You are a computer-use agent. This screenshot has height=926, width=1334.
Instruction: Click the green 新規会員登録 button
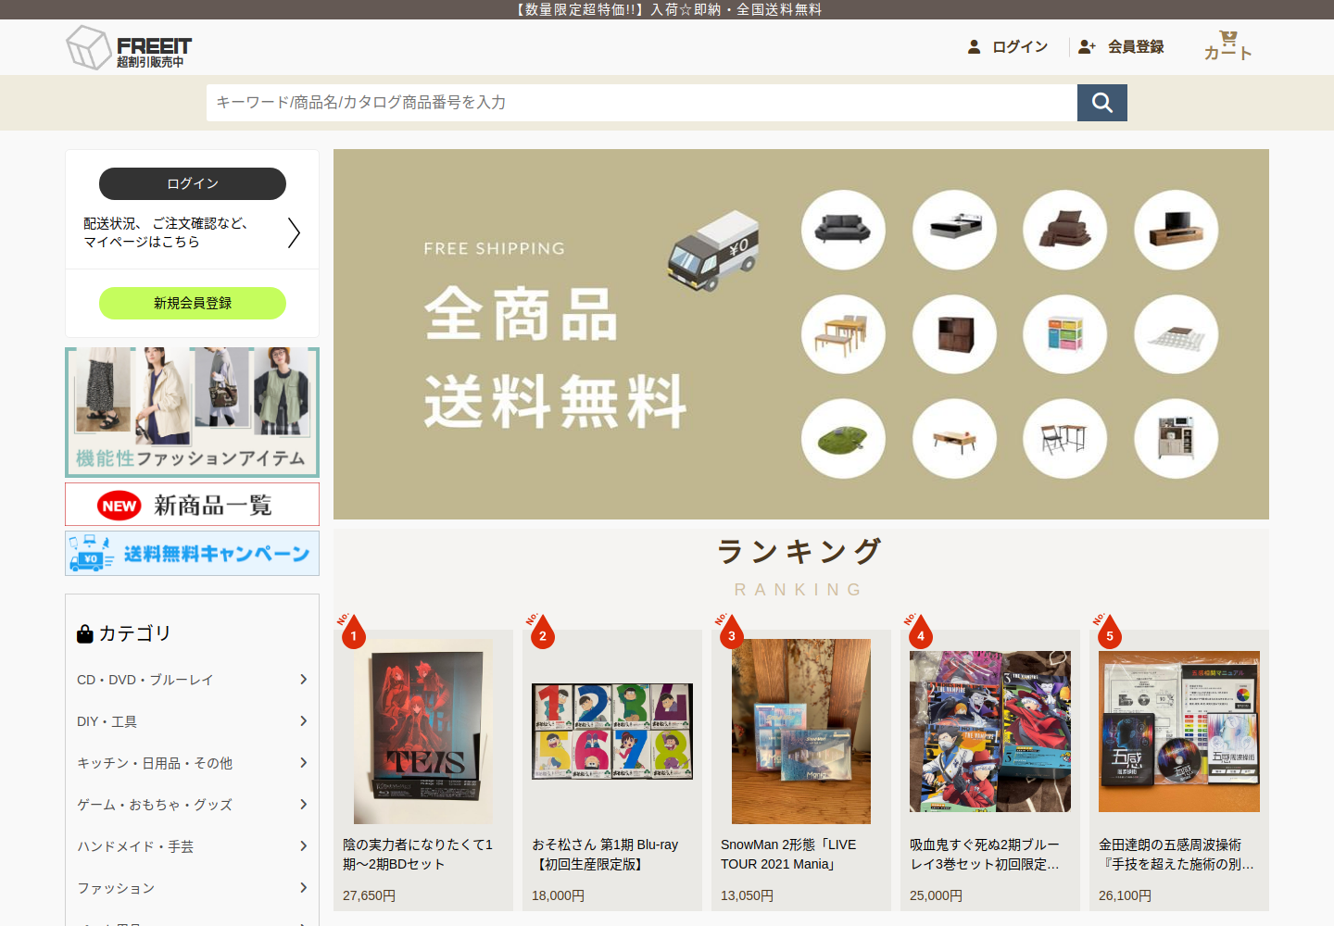[x=193, y=303]
